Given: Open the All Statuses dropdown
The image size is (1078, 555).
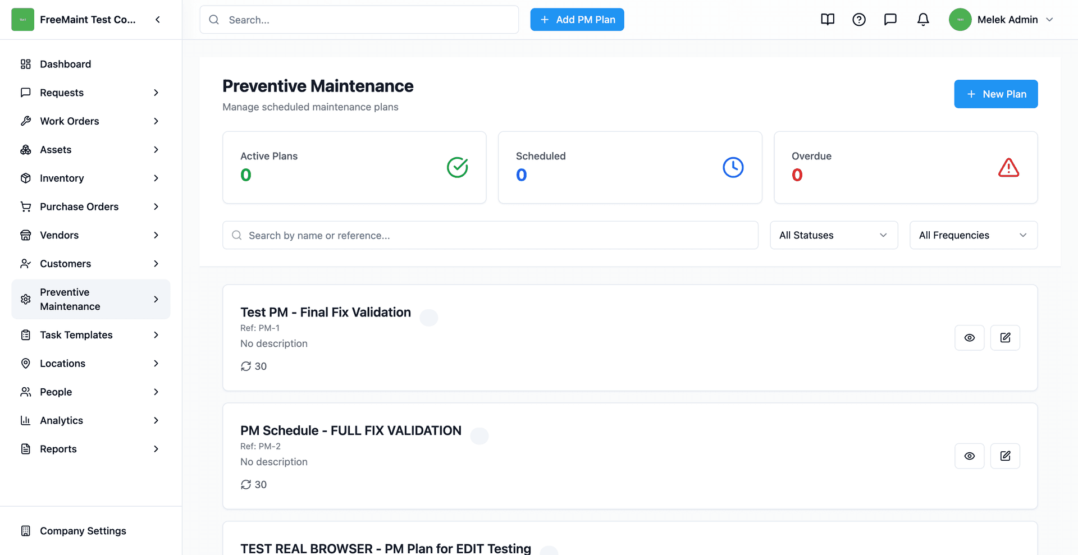Looking at the screenshot, I should pyautogui.click(x=834, y=235).
